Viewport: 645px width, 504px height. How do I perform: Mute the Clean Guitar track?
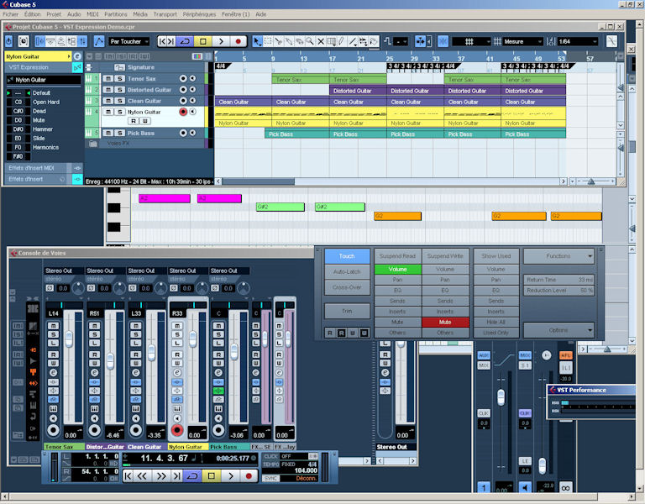[x=107, y=101]
